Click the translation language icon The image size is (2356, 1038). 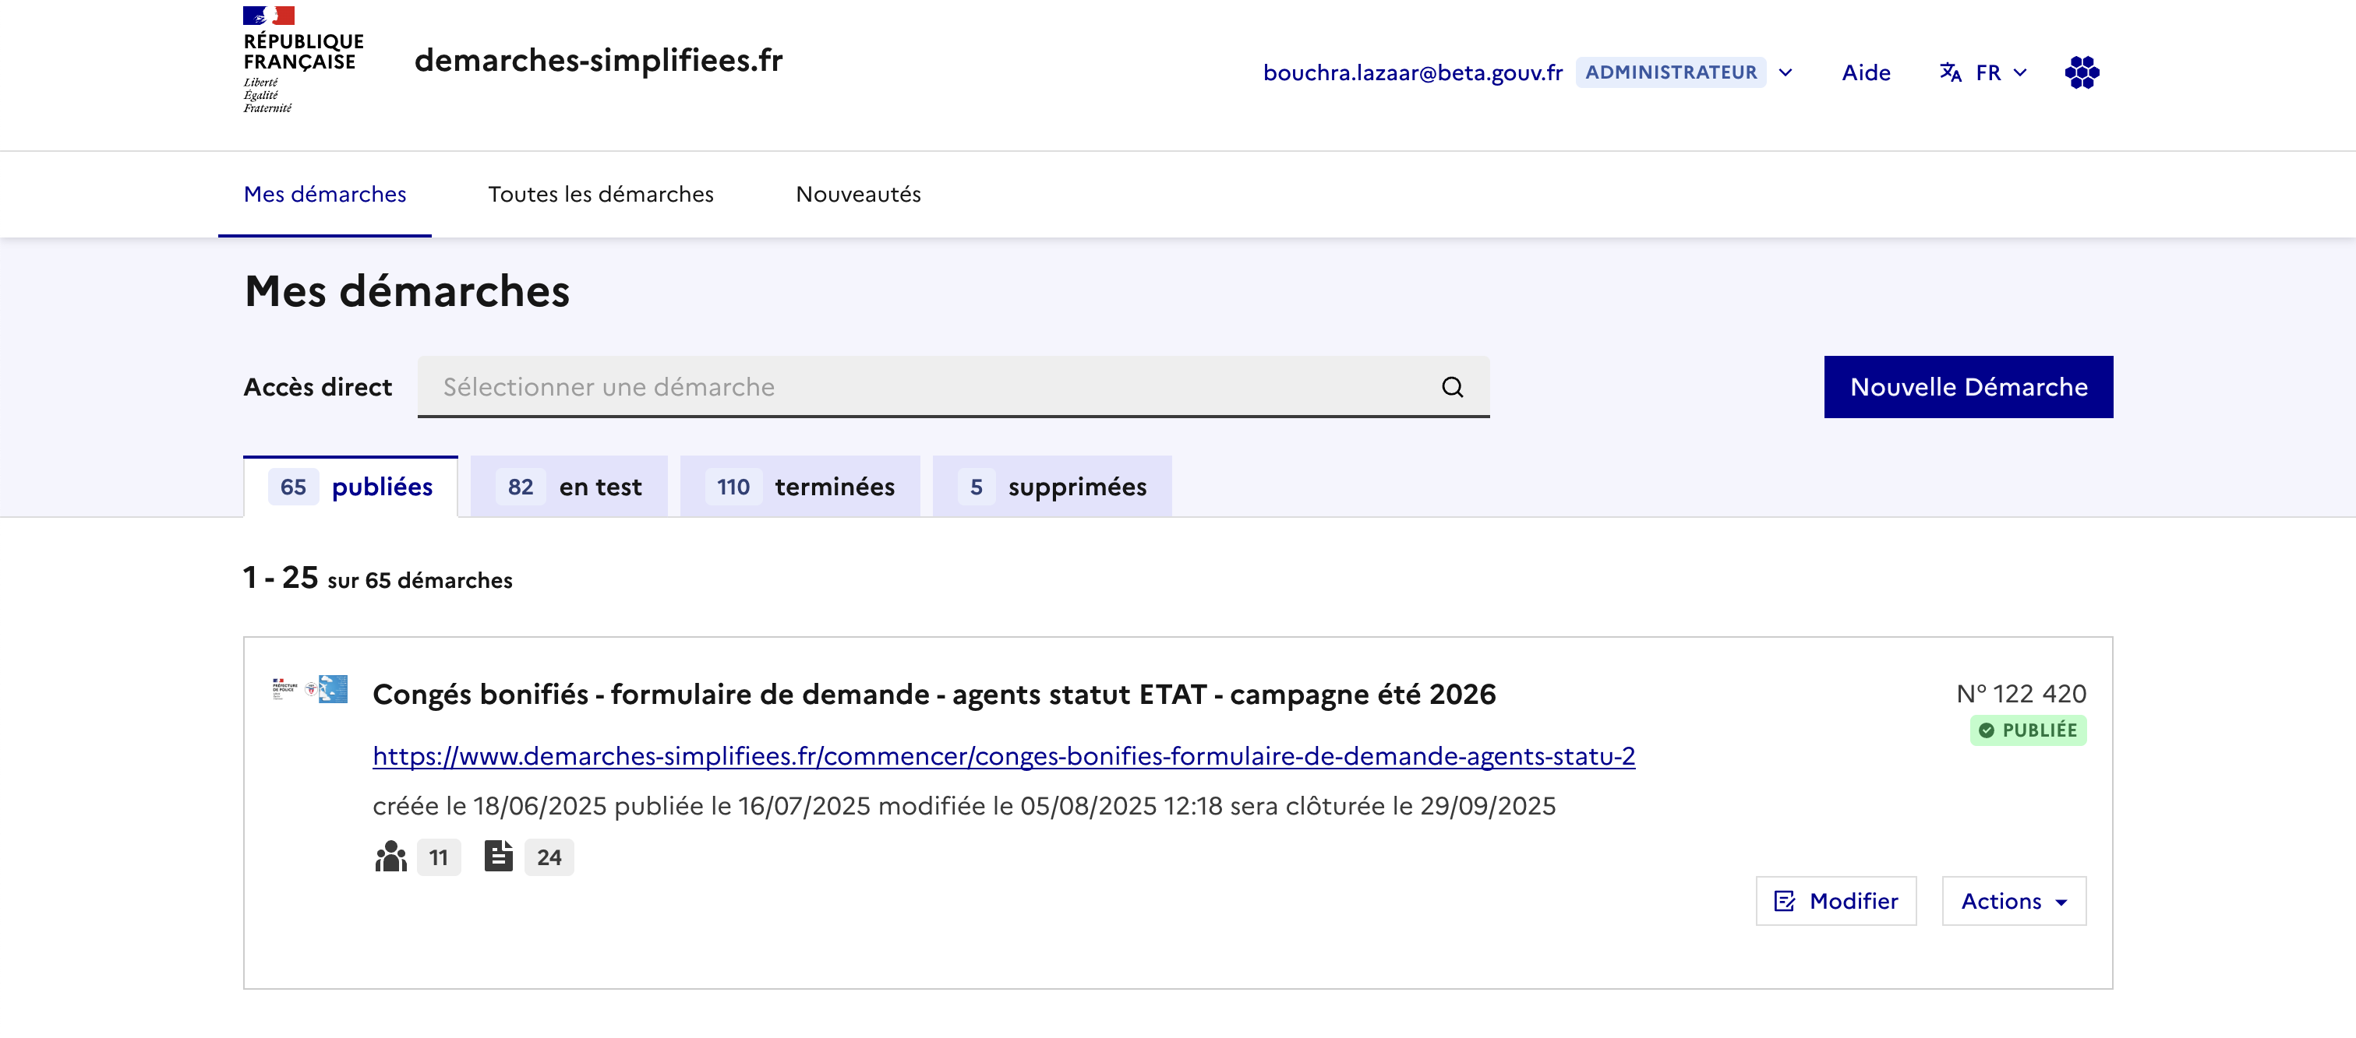pos(1950,72)
